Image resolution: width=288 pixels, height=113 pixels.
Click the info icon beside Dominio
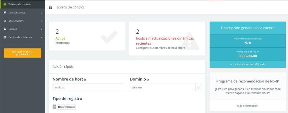point(148,80)
